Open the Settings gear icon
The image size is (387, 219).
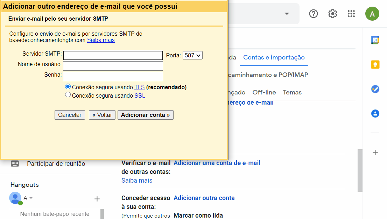click(332, 14)
